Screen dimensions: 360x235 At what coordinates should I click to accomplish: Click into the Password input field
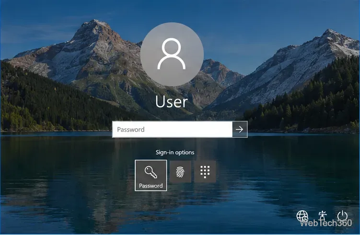click(x=173, y=130)
